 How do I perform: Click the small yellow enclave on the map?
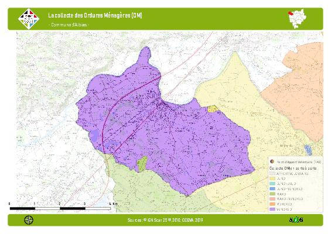[x=213, y=109]
